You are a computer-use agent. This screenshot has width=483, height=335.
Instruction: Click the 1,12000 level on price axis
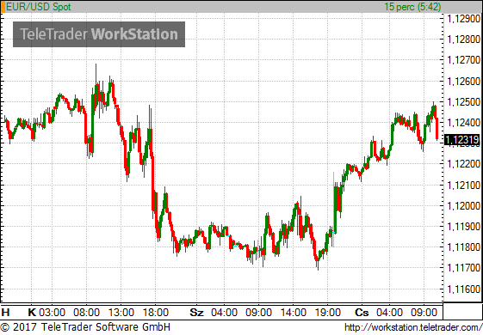point(463,206)
